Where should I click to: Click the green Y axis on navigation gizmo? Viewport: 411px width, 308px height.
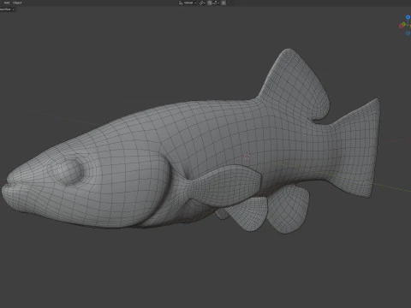(404, 24)
